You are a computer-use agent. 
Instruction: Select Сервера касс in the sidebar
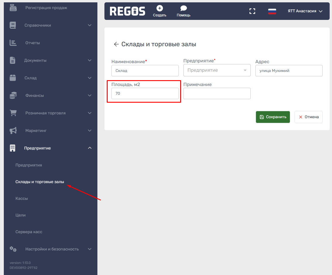click(29, 232)
